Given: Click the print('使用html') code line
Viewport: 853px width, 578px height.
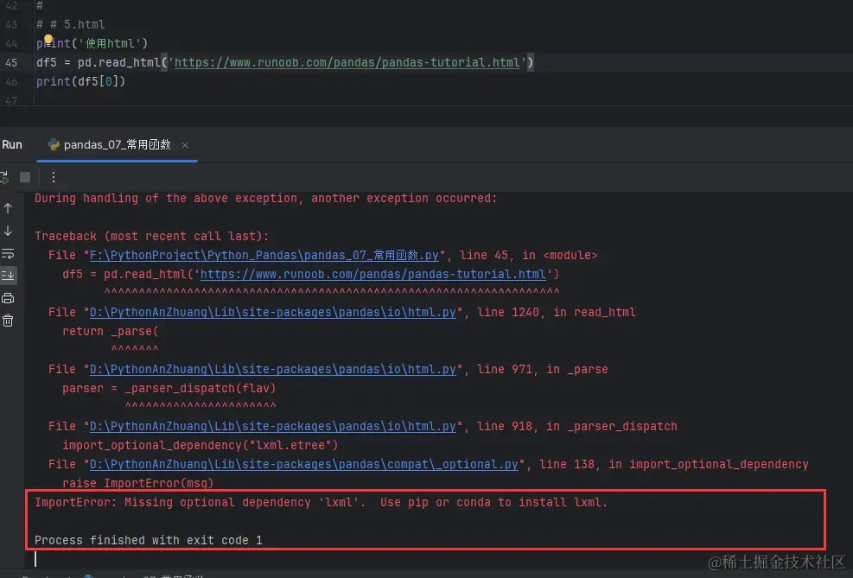Looking at the screenshot, I should (92, 43).
